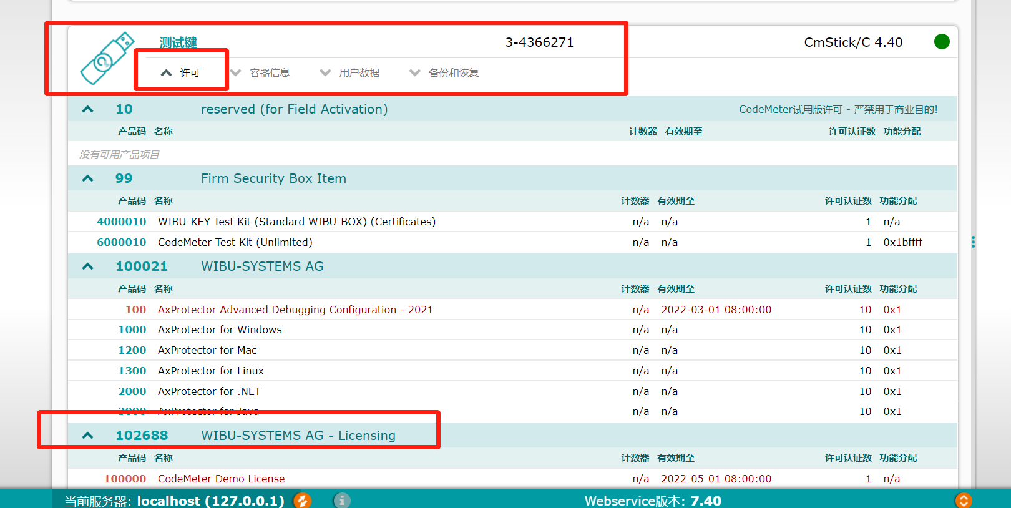Click Webservice版本 7.40 text
Viewport: 1011px width, 508px height.
(x=653, y=501)
